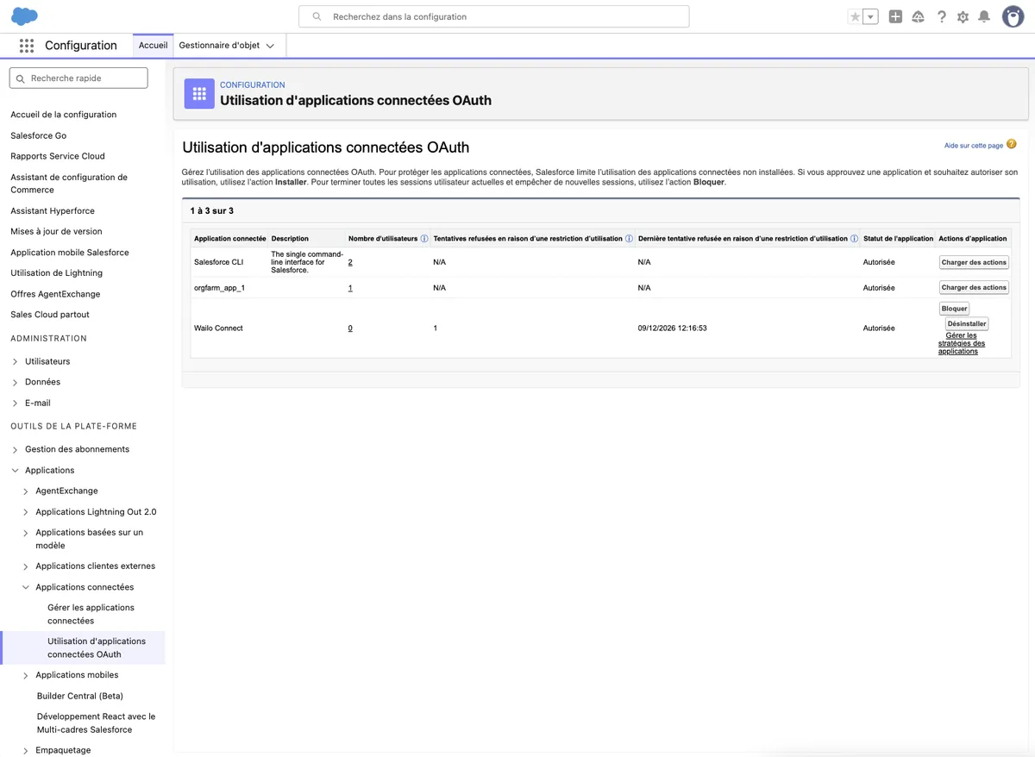The image size is (1035, 757).
Task: Focus the Recherche rapide input field
Action: (x=78, y=78)
